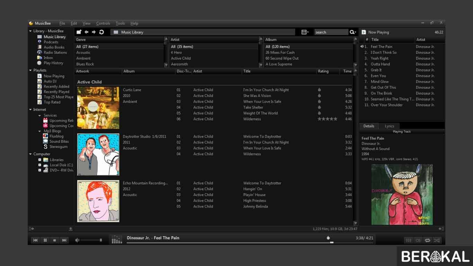473x266 pixels.
Task: Collapse the Computer section
Action: (x=30, y=154)
